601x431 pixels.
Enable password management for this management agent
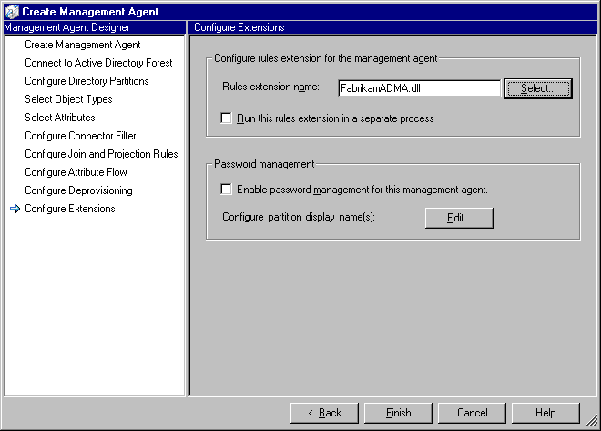click(227, 190)
